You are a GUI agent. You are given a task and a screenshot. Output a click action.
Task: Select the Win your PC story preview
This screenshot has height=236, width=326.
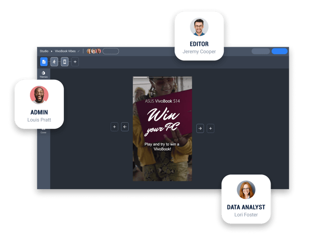(x=162, y=129)
